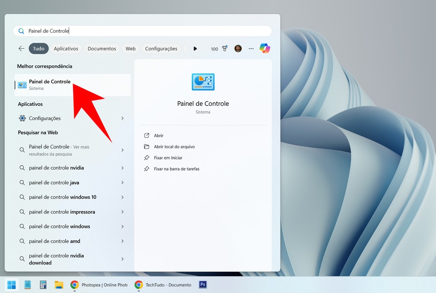Image resolution: width=436 pixels, height=293 pixels.
Task: Expand the Configurações app result chevron
Action: coord(122,118)
